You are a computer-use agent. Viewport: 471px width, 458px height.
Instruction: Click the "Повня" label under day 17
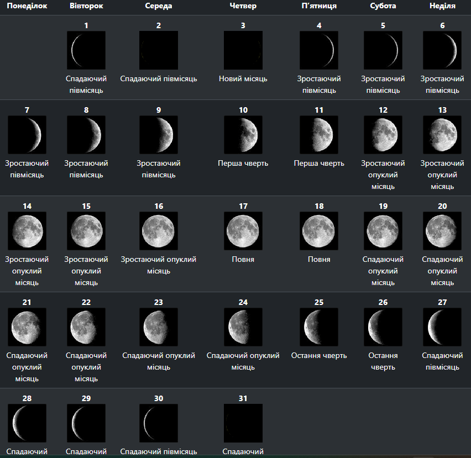point(243,259)
